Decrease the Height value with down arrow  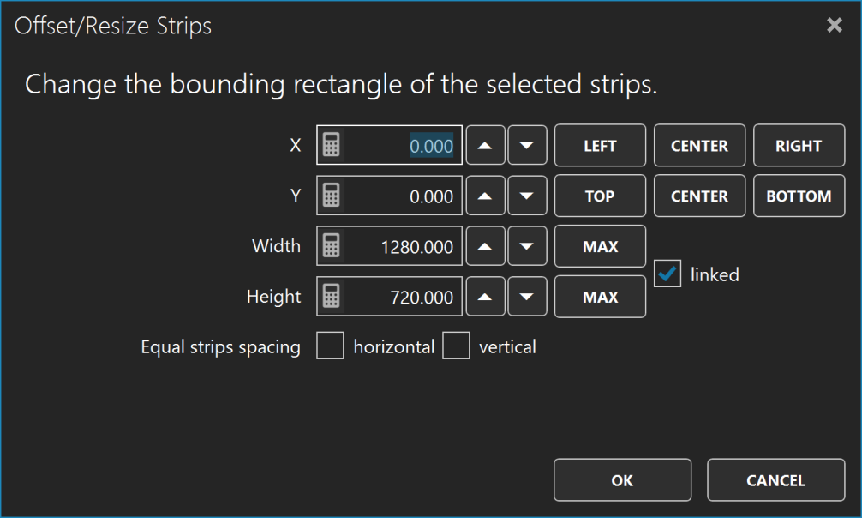527,296
